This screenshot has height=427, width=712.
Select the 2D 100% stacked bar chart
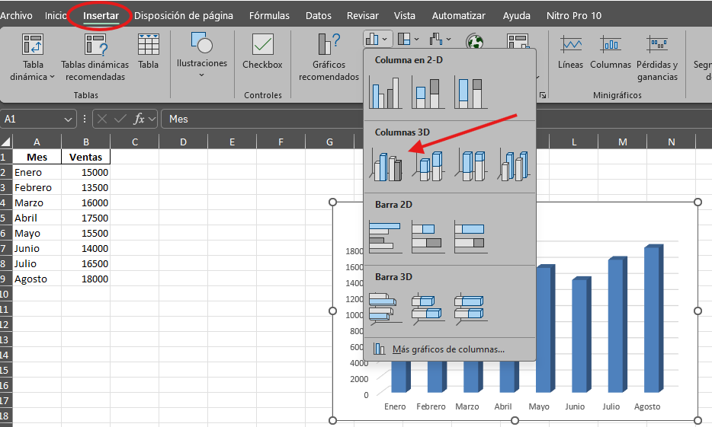tap(471, 237)
